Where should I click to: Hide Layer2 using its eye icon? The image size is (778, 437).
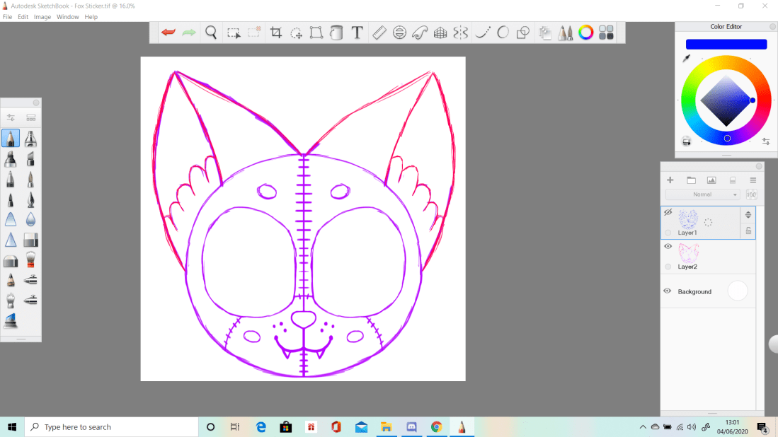[x=668, y=247]
